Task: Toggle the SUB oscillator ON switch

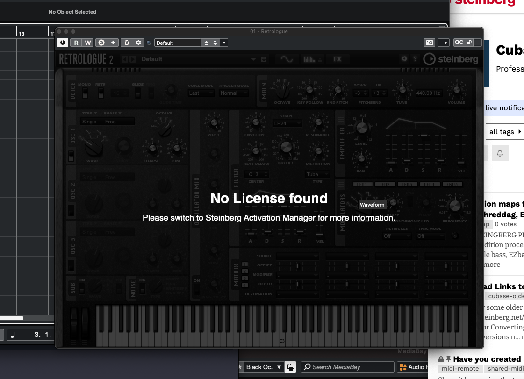Action: pos(81,288)
